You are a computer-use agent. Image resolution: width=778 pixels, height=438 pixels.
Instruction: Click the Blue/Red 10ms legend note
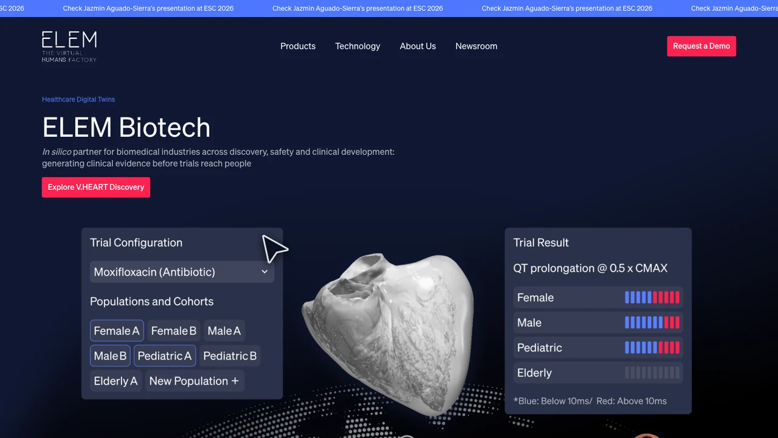pos(590,401)
